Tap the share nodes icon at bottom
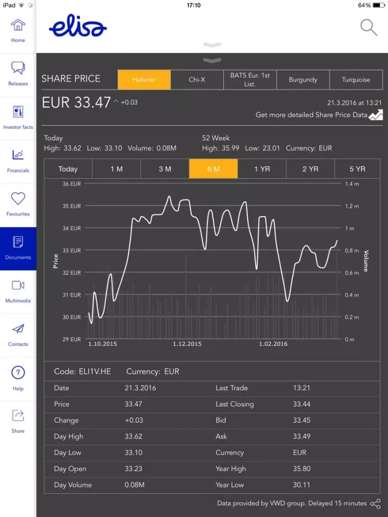Screen dimensions: 388x517 point(375,504)
